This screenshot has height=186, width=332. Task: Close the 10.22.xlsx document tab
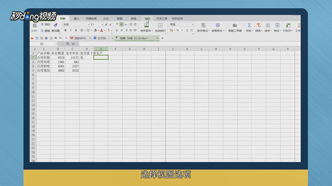tap(158, 38)
